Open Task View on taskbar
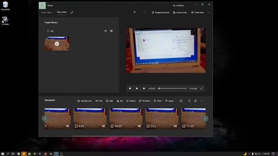This screenshot has width=278, height=156. click(13, 154)
